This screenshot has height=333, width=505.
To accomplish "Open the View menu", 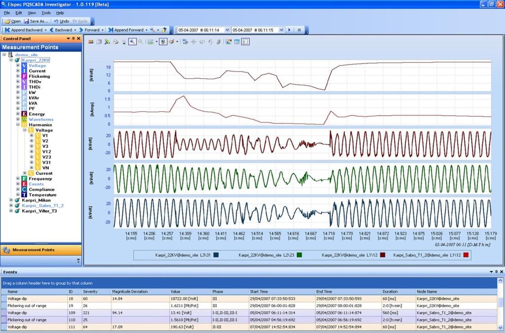I will coord(32,13).
